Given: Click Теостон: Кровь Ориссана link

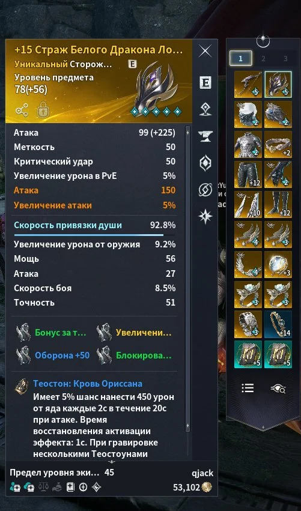Looking at the screenshot, I should point(88,383).
